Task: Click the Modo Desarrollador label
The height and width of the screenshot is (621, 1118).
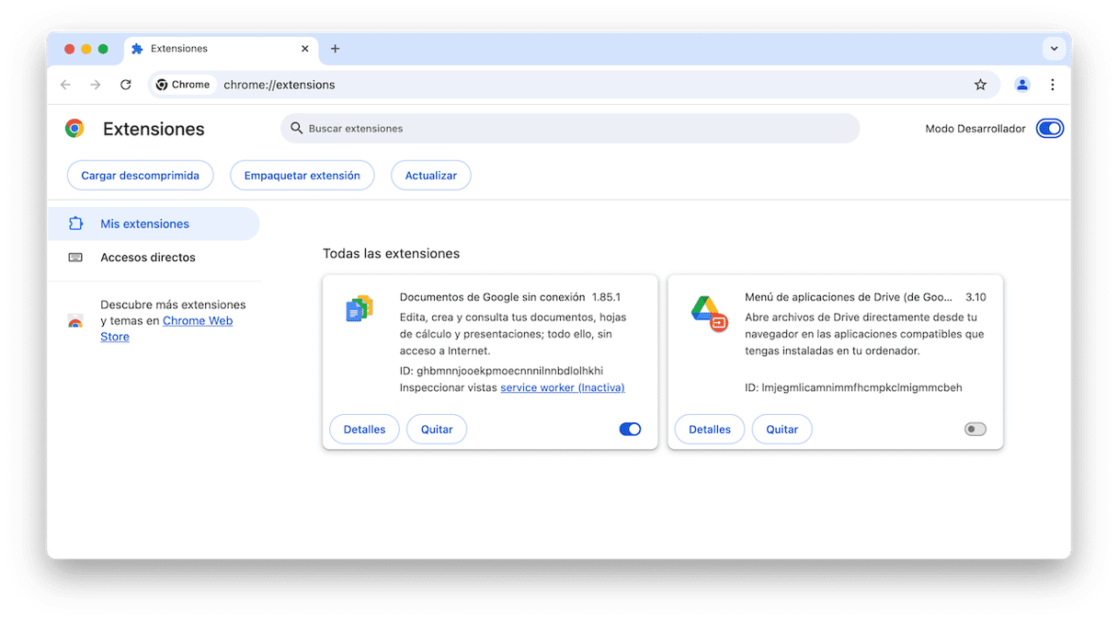Action: (x=975, y=129)
